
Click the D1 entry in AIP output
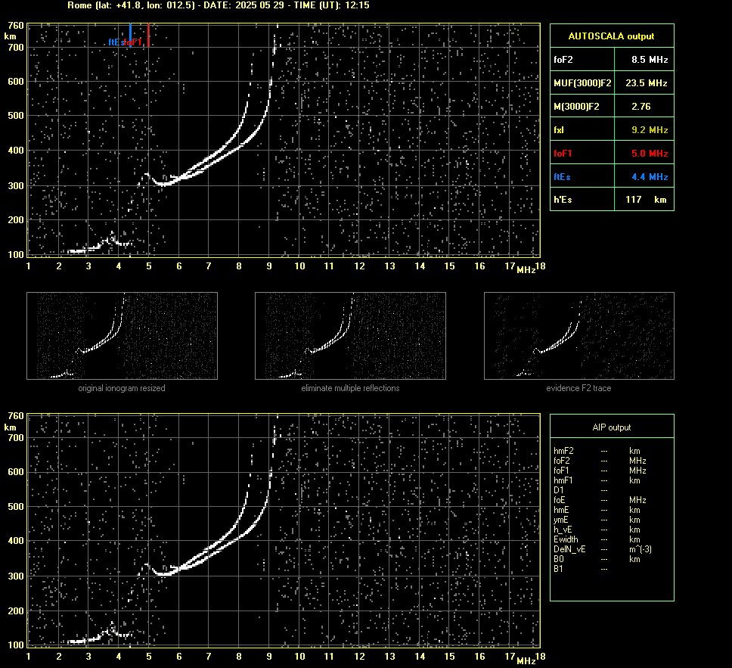pos(581,490)
